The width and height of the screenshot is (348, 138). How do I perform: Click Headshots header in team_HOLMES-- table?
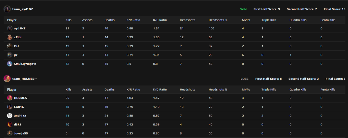[x=187, y=89]
